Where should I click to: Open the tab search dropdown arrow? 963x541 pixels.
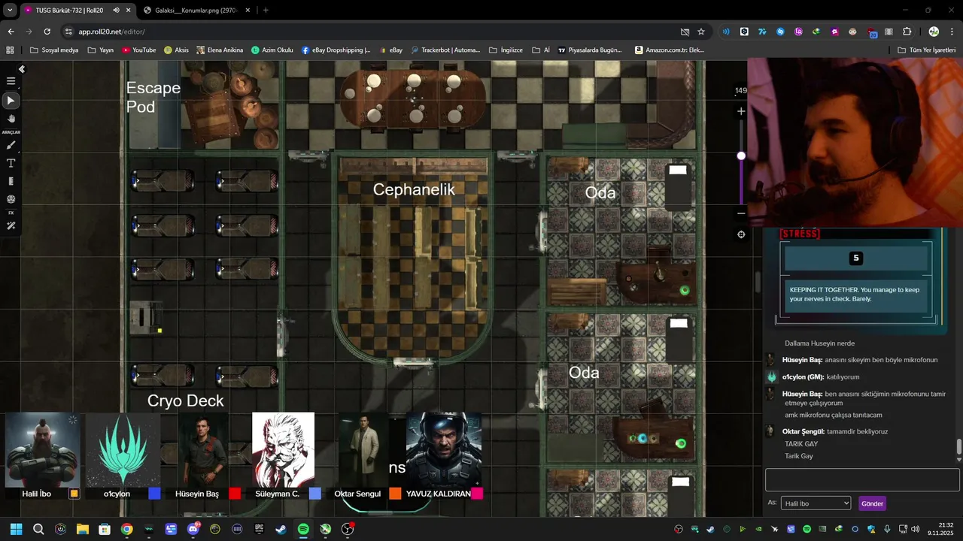pyautogui.click(x=10, y=11)
